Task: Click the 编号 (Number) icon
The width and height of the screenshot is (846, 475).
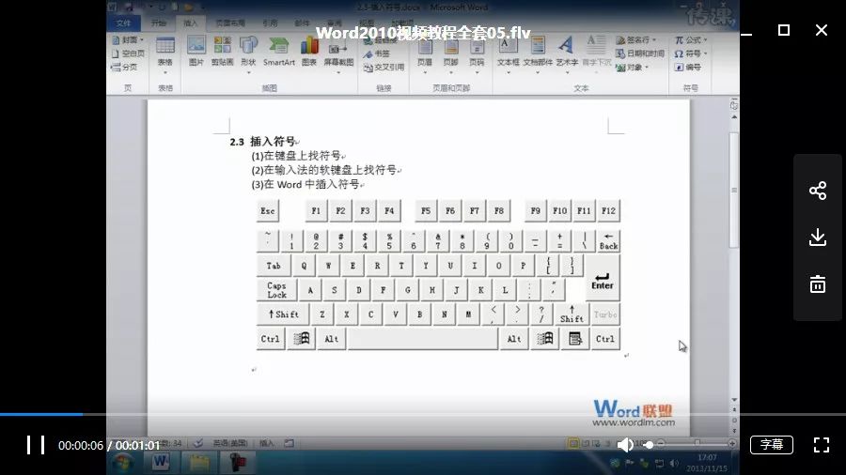Action: tap(688, 68)
